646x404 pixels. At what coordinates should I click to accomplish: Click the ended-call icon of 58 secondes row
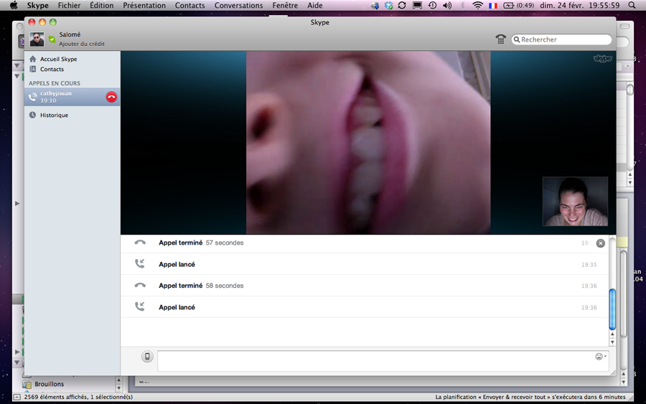140,285
